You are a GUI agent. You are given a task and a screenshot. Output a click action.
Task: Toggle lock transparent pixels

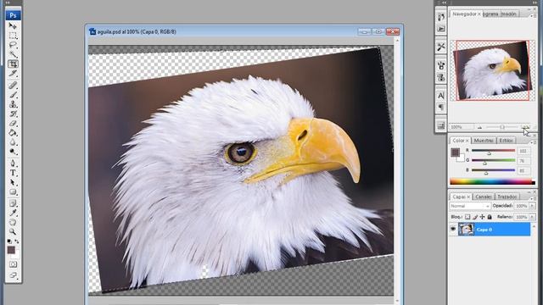click(x=467, y=217)
